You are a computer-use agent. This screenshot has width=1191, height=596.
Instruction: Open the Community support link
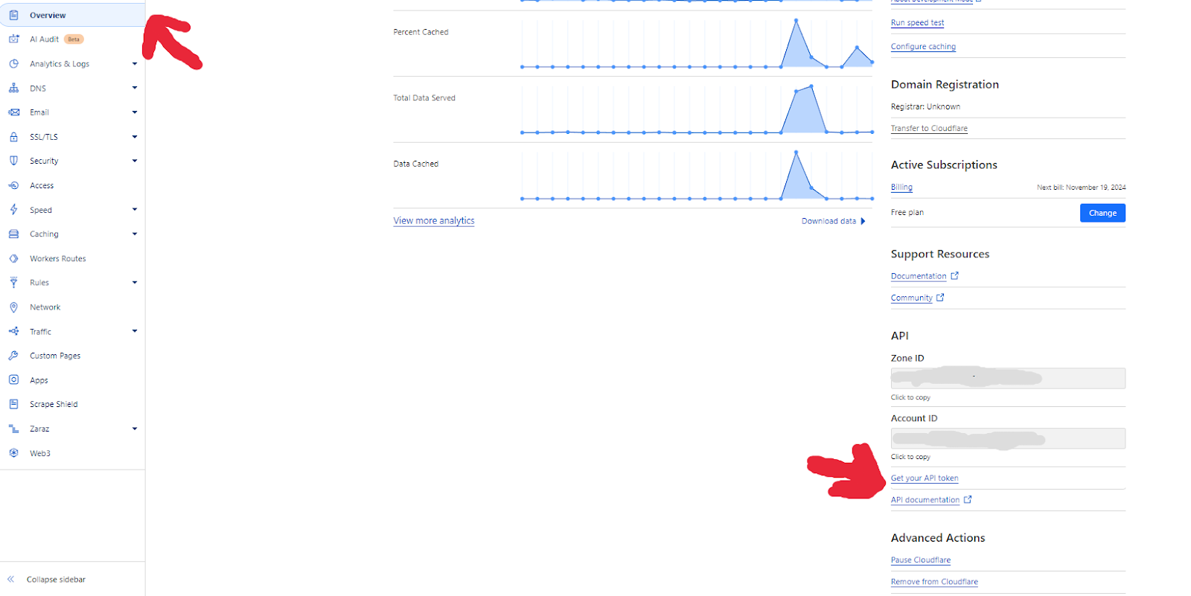[912, 298]
